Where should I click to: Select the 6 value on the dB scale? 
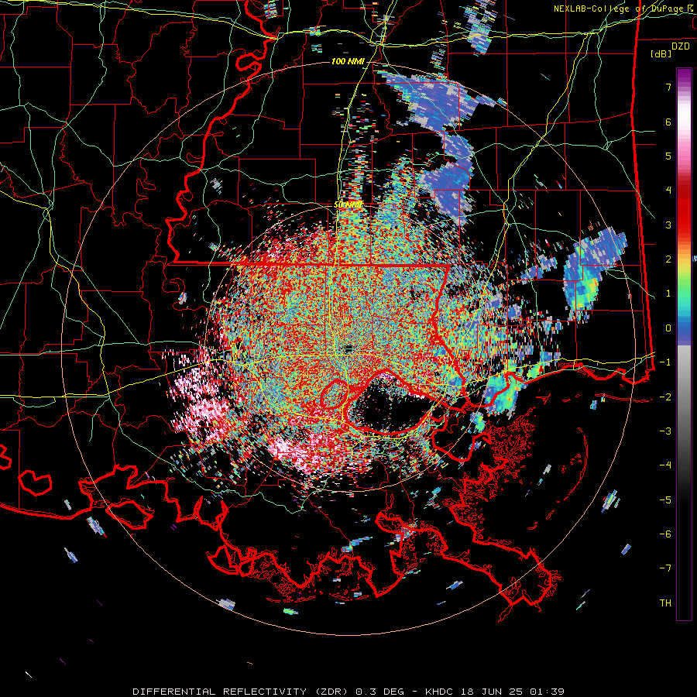point(668,122)
